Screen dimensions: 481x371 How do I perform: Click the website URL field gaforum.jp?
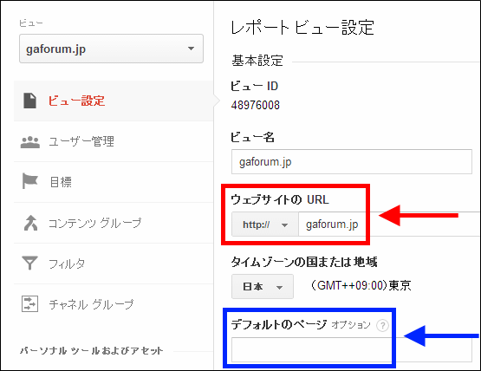tap(389, 225)
